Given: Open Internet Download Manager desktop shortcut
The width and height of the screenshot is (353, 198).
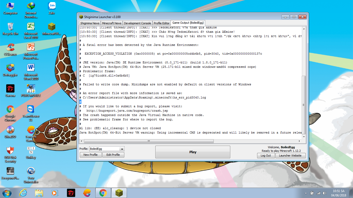Looking at the screenshot, I should point(31,10).
